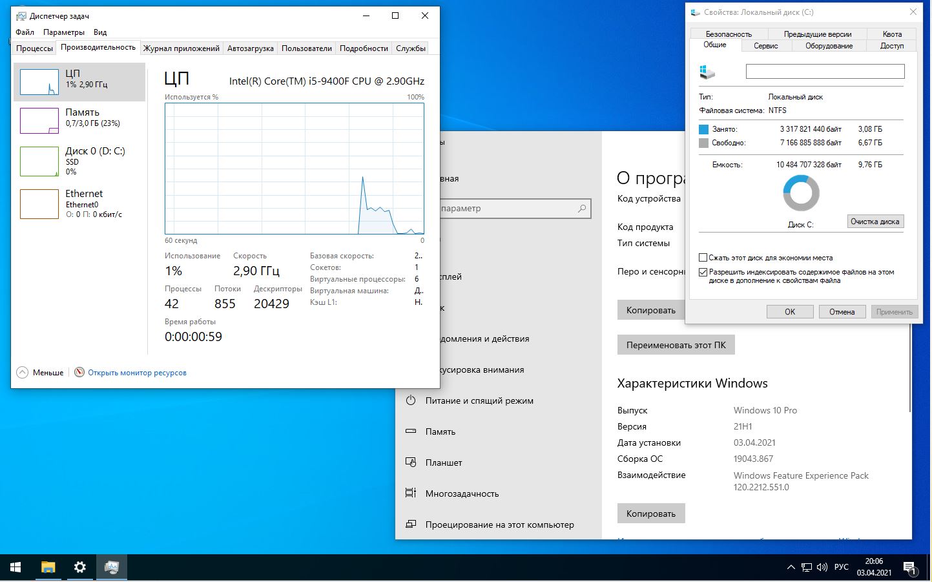
Task: Open the notification center icon
Action: point(910,568)
